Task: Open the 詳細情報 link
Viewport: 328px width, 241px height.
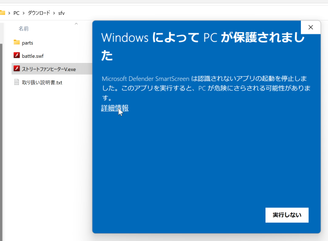Action: point(115,108)
